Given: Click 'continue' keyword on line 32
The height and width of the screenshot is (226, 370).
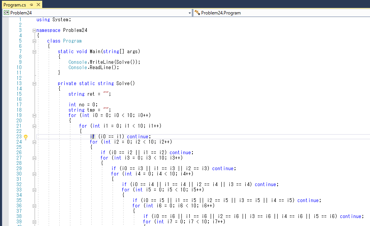Looking at the screenshot, I should point(265,184).
